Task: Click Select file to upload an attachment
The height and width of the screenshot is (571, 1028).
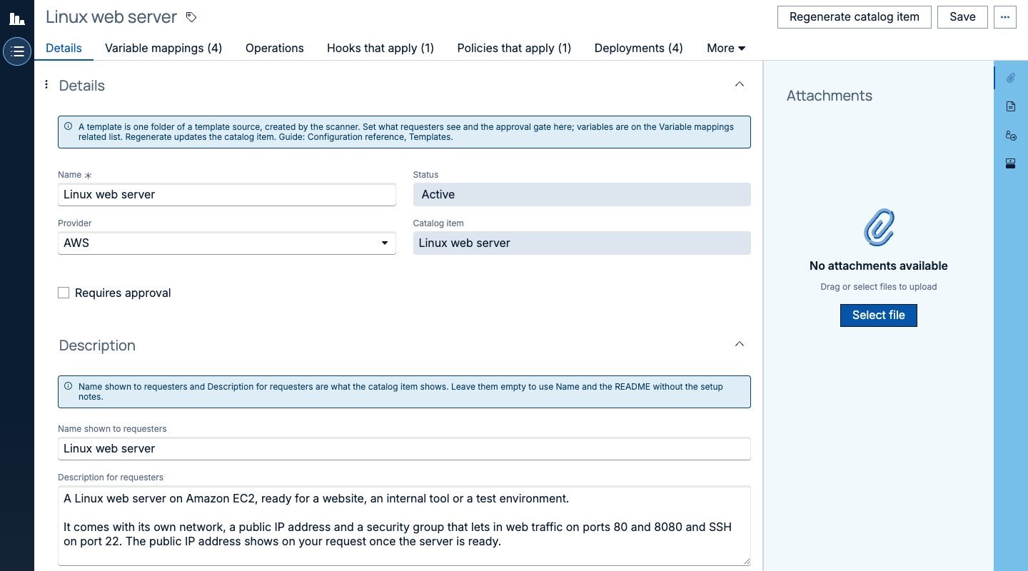Action: [879, 315]
